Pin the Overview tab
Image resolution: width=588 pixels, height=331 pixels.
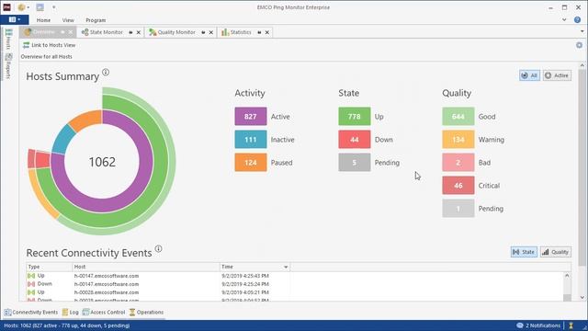coord(62,33)
